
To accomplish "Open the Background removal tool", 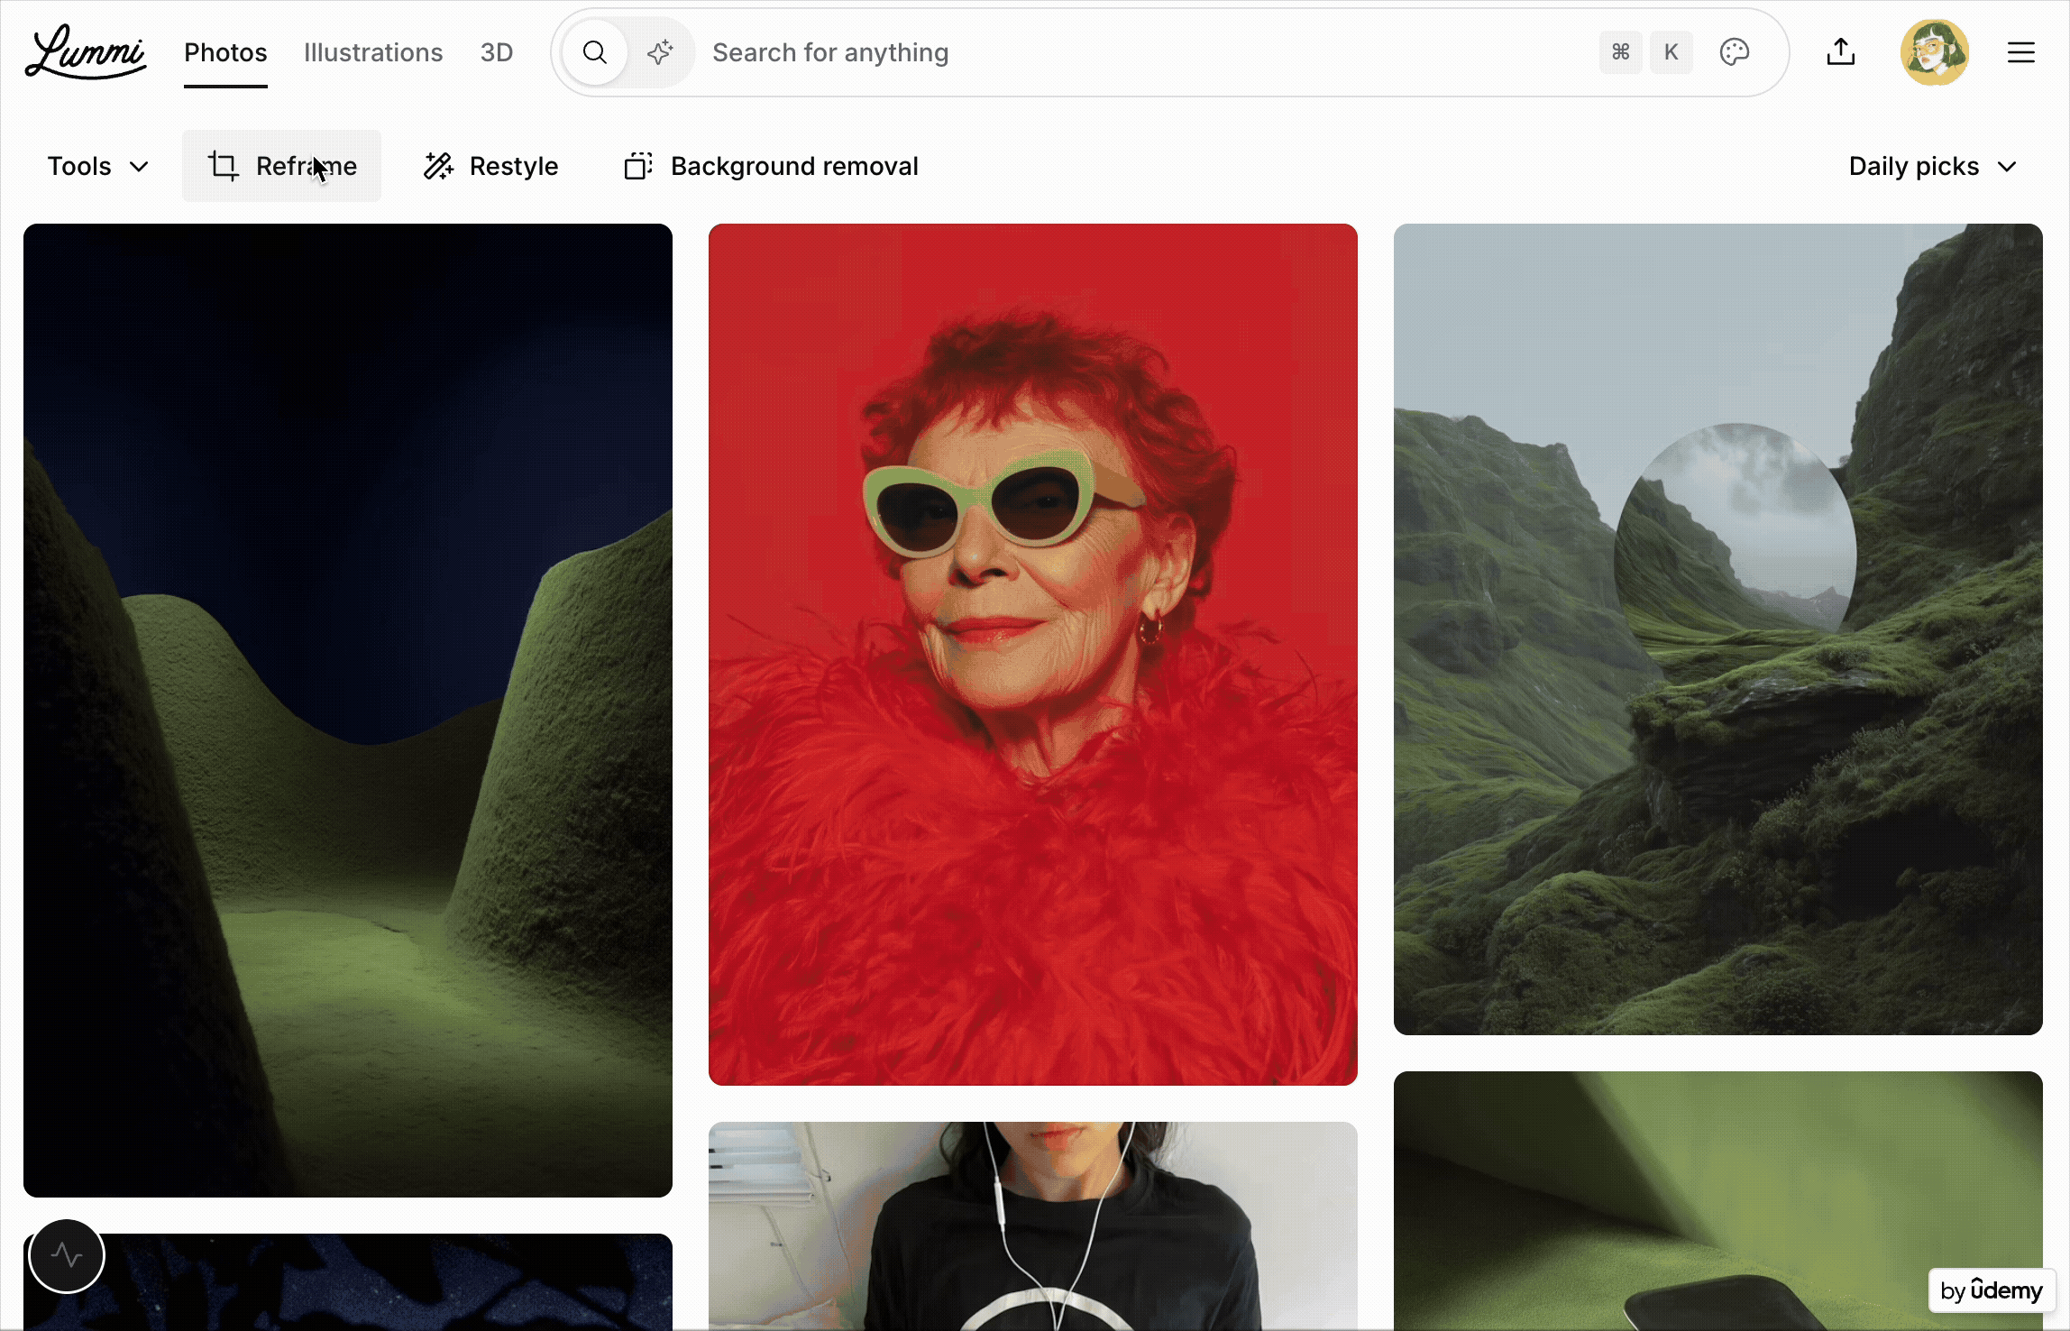I will point(771,166).
